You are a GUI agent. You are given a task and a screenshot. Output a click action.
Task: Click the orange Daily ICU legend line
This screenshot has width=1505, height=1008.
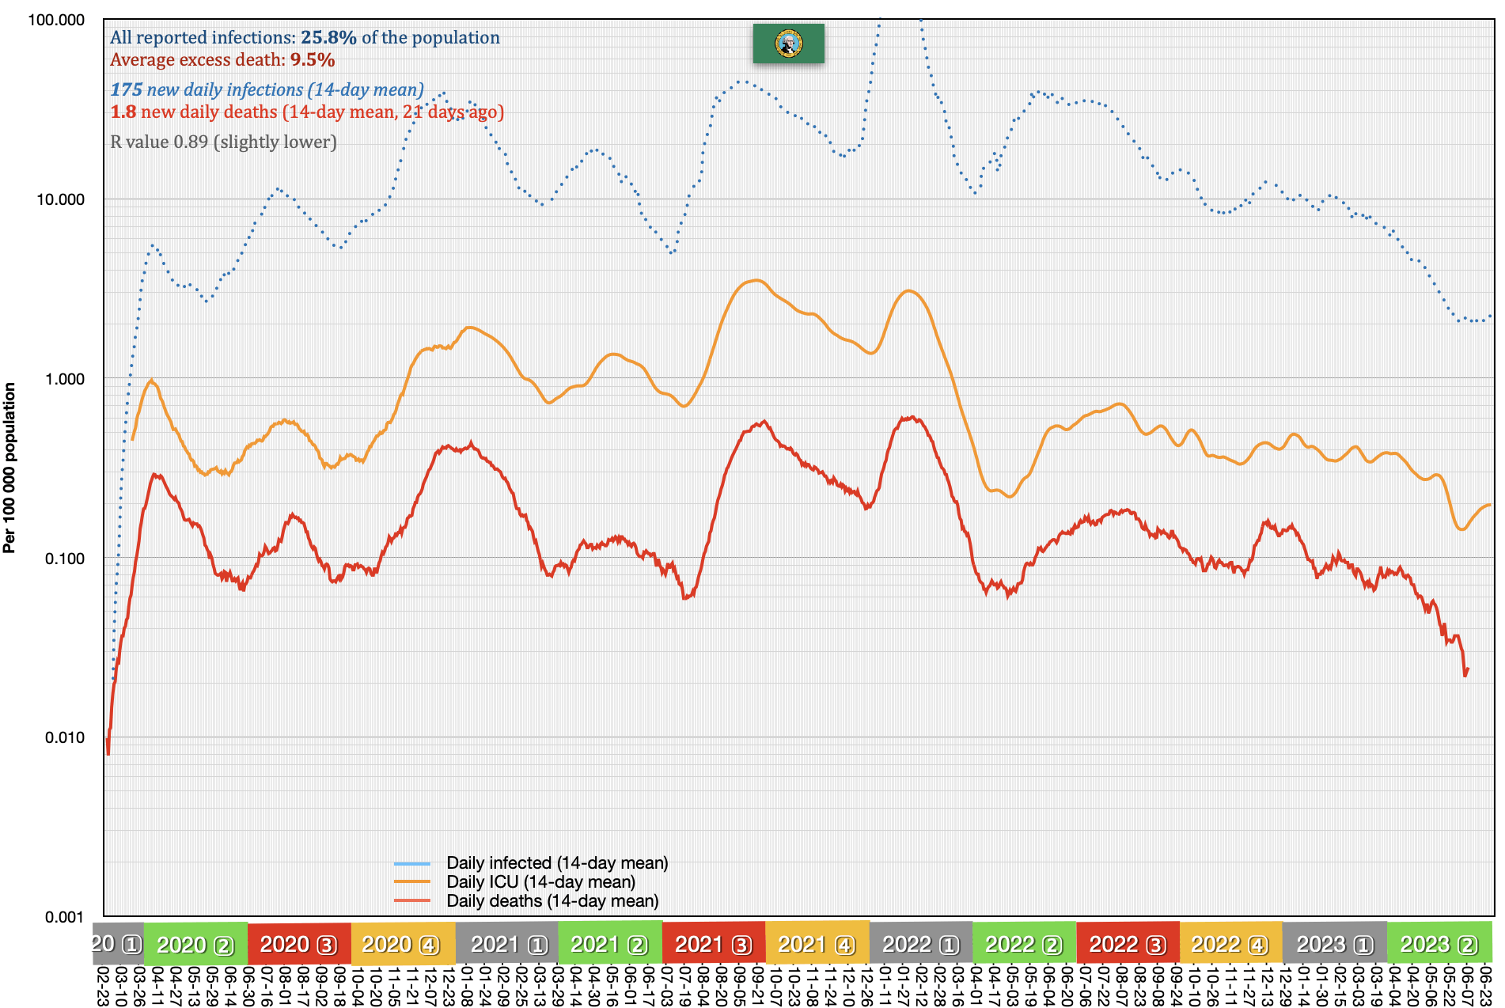[412, 882]
